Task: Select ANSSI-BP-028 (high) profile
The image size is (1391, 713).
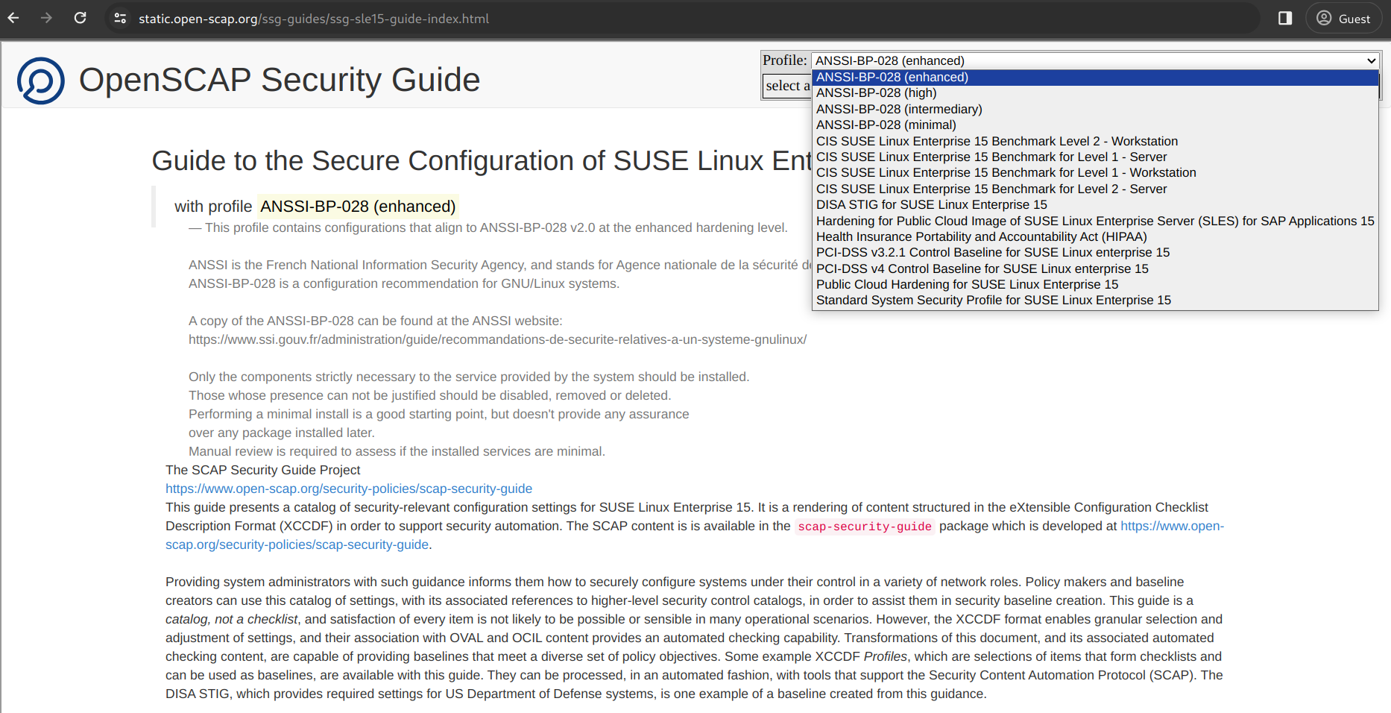Action: 876,92
